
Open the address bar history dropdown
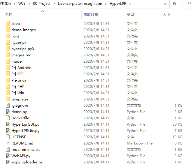point(165,4)
